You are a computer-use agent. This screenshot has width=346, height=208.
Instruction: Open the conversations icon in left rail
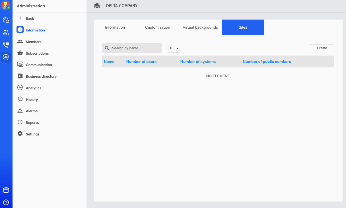tap(6, 20)
